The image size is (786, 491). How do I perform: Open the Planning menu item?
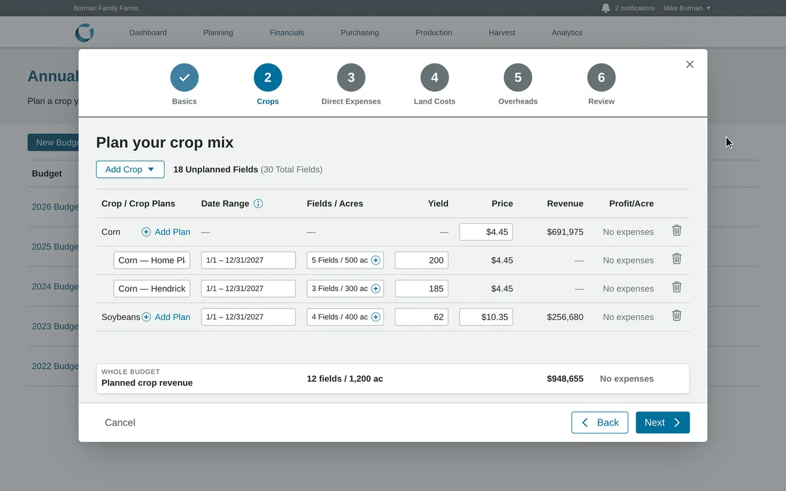point(218,33)
